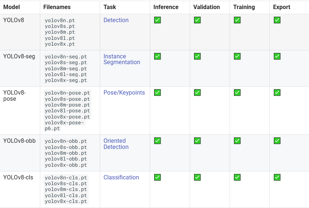Click the YOLOv8-seg model name cell
This screenshot has height=208, width=309.
tap(19, 56)
